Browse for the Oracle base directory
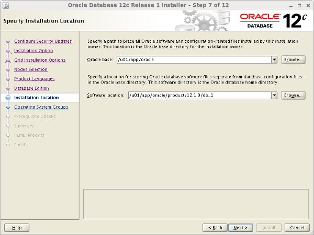Viewport: 314px width, 235px height. coord(294,60)
